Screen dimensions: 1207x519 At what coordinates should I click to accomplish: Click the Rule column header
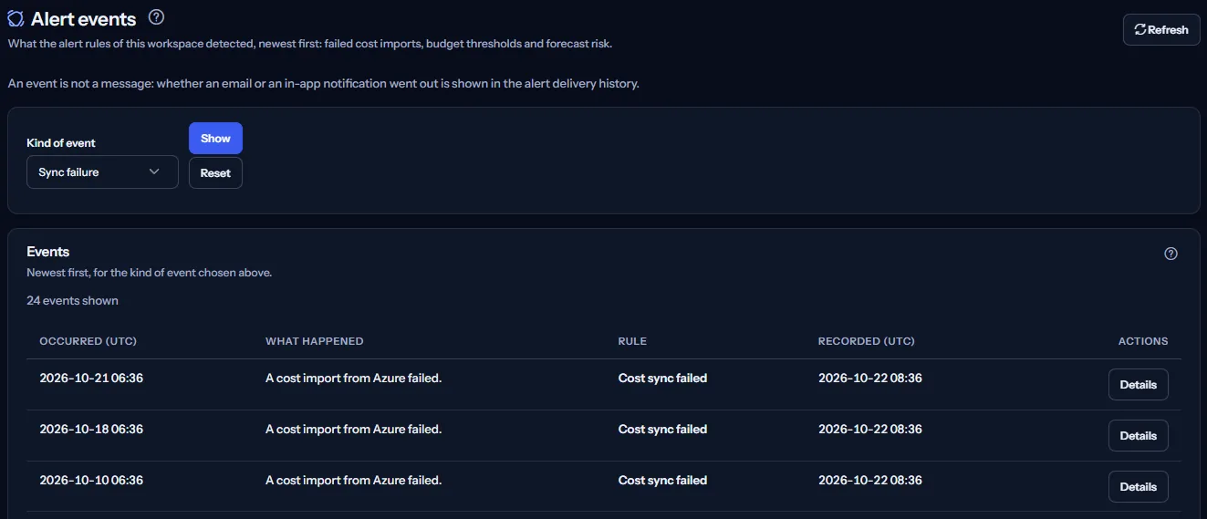(632, 341)
